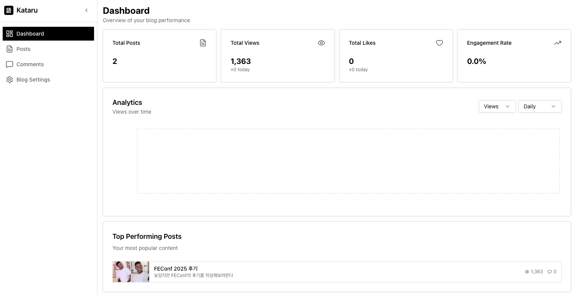Open the Views metric dropdown
This screenshot has height=297, width=576.
pyautogui.click(x=497, y=106)
